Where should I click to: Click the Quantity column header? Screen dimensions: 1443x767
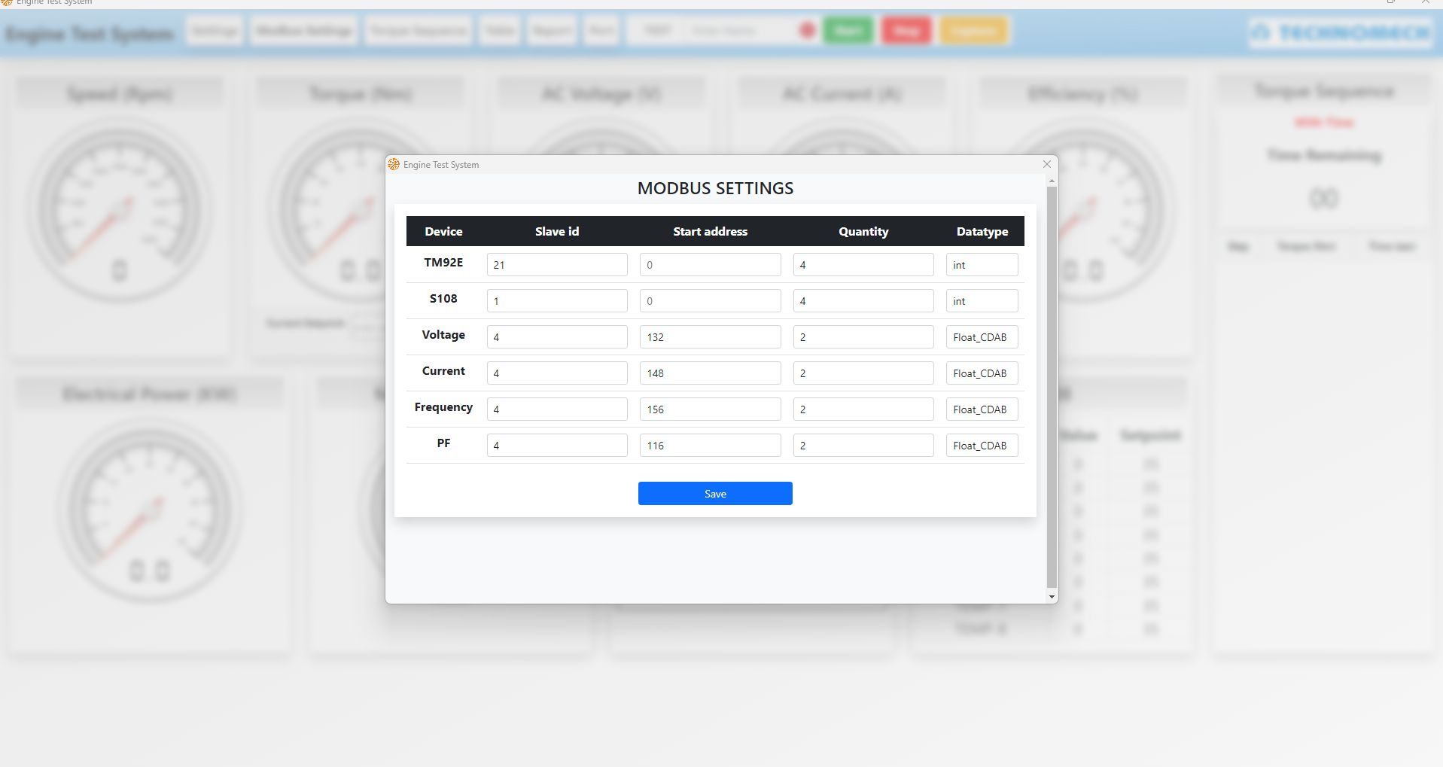click(863, 231)
